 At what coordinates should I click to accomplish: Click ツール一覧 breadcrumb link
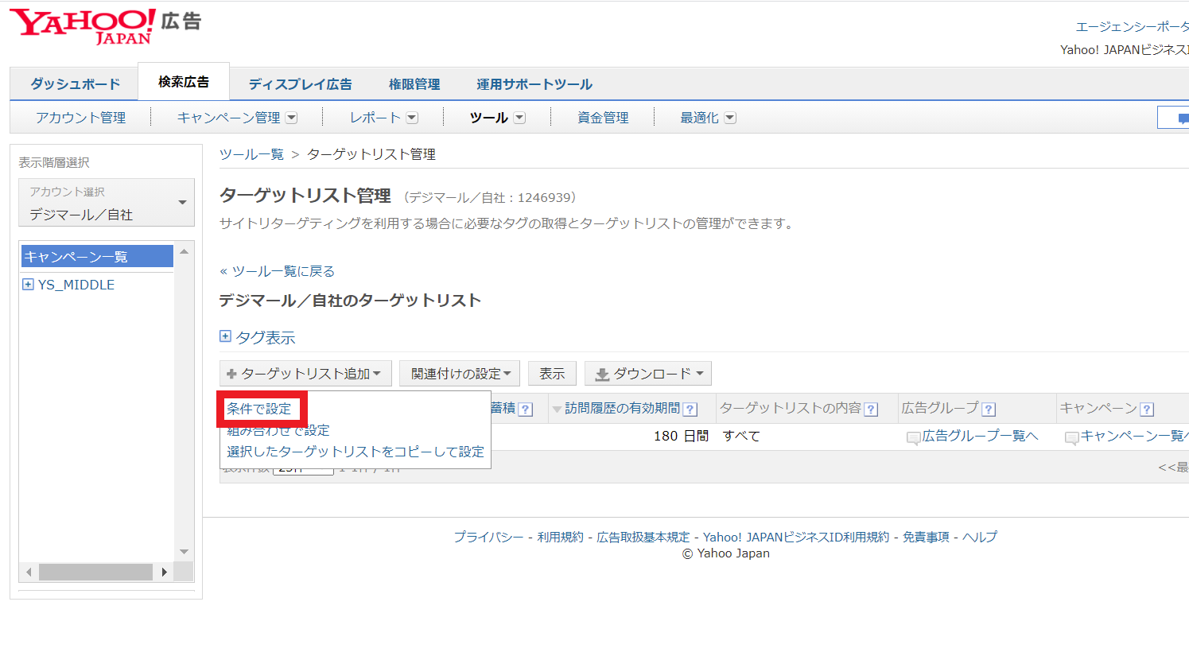coord(251,154)
